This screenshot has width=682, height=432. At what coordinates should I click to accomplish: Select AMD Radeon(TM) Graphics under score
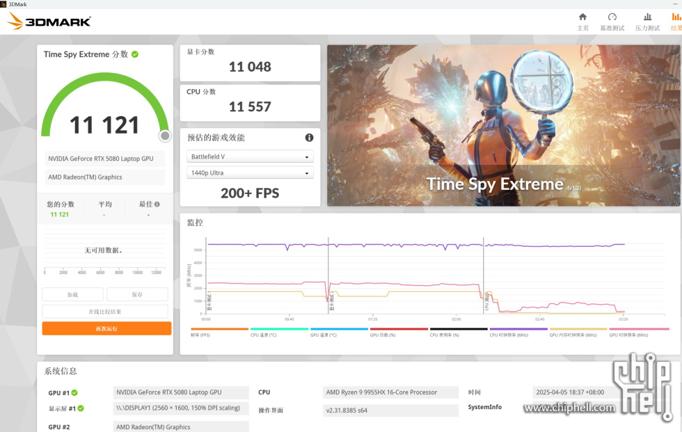(x=105, y=177)
